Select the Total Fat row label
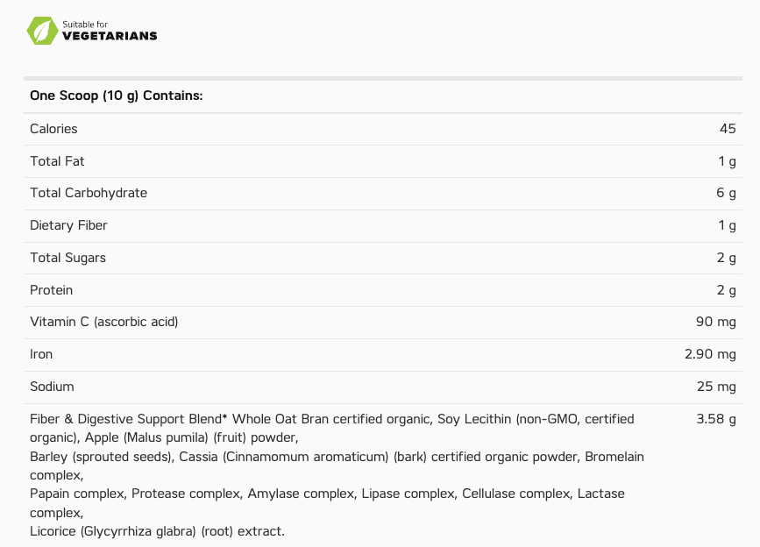 [57, 161]
